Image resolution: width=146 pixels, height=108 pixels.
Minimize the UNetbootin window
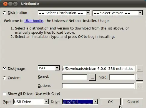[10, 4]
